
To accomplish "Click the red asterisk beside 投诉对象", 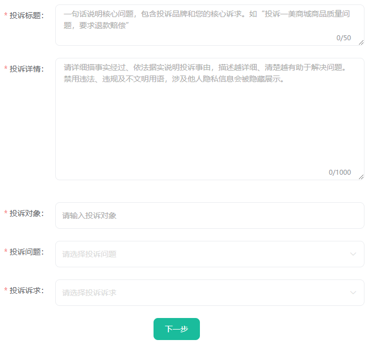I will (x=6, y=214).
